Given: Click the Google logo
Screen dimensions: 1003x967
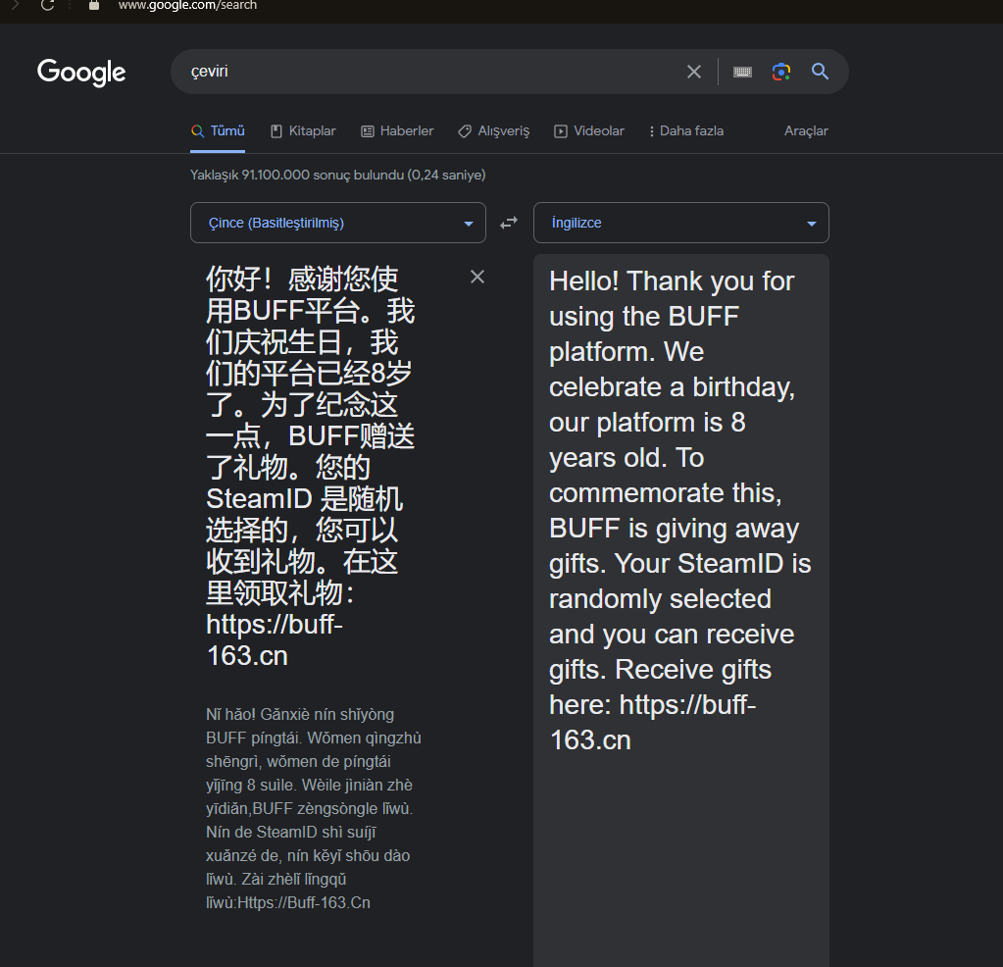Looking at the screenshot, I should coord(81,73).
